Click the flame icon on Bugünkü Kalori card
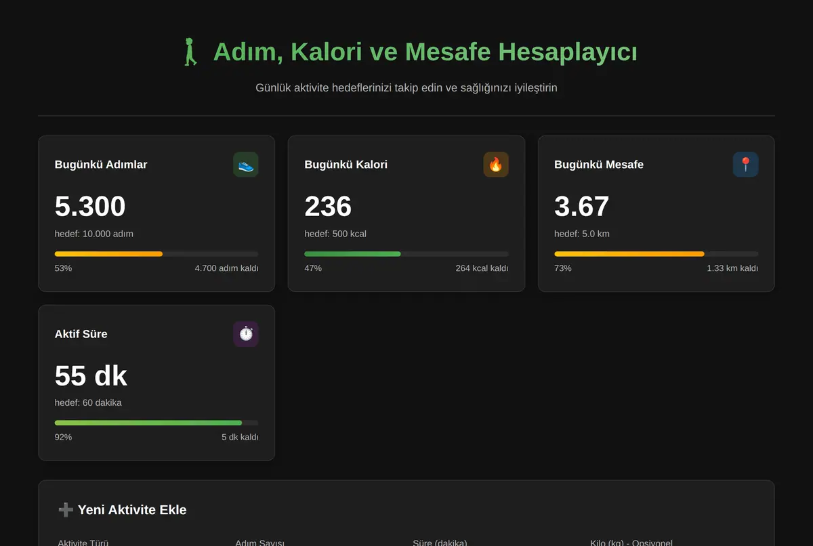This screenshot has height=546, width=813. pyautogui.click(x=496, y=165)
